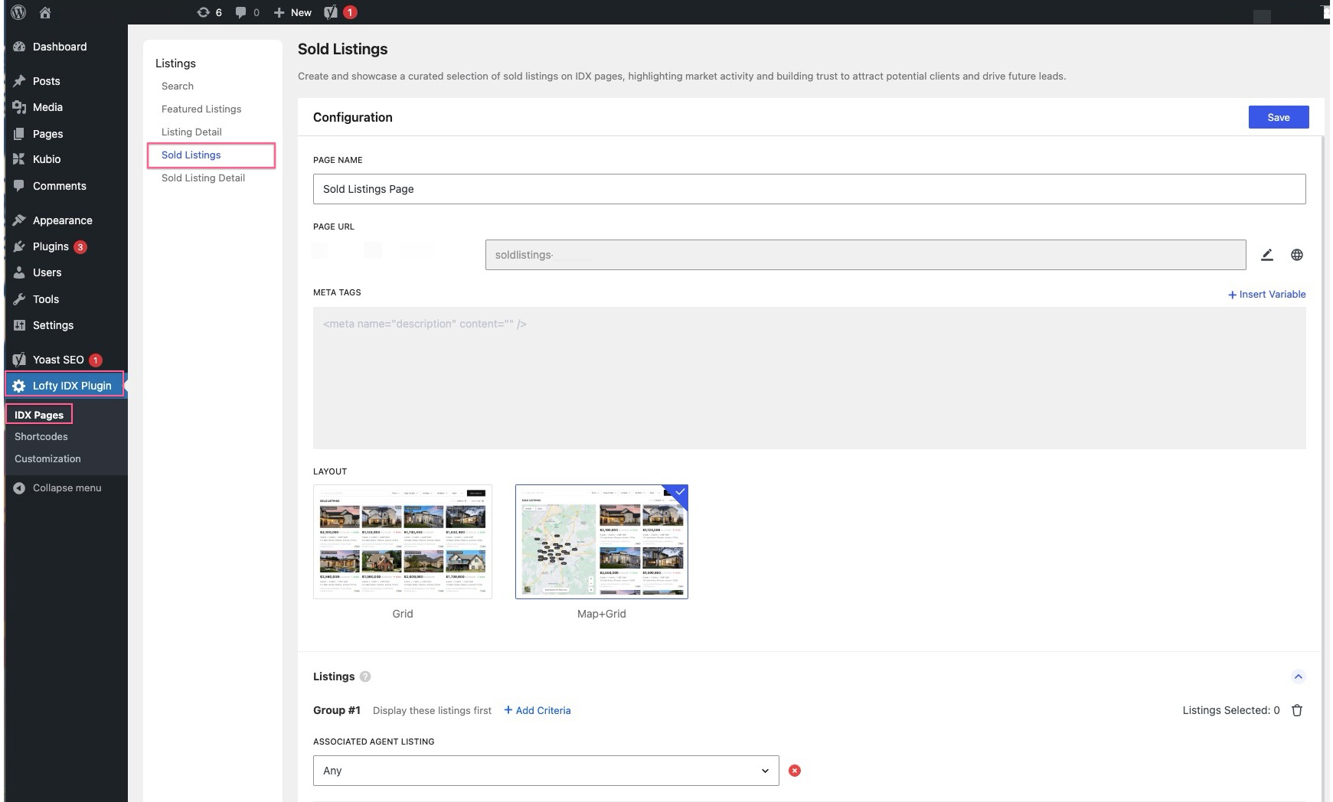This screenshot has height=802, width=1333.
Task: Click the New plus item
Action: coord(292,12)
